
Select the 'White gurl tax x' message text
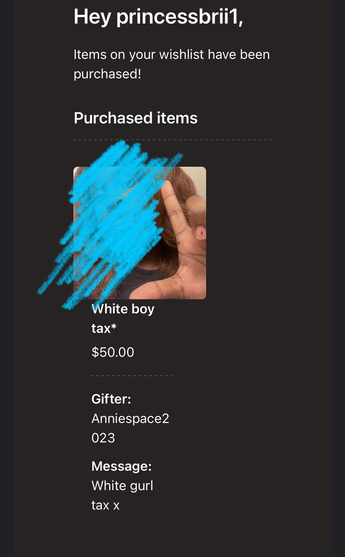122,495
